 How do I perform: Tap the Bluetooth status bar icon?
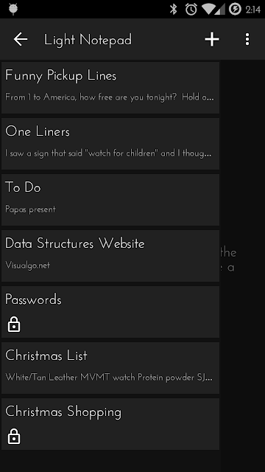coord(174,10)
